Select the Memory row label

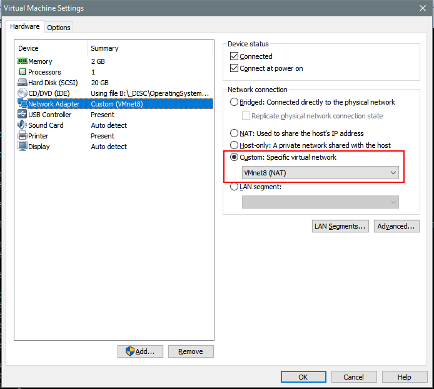40,61
